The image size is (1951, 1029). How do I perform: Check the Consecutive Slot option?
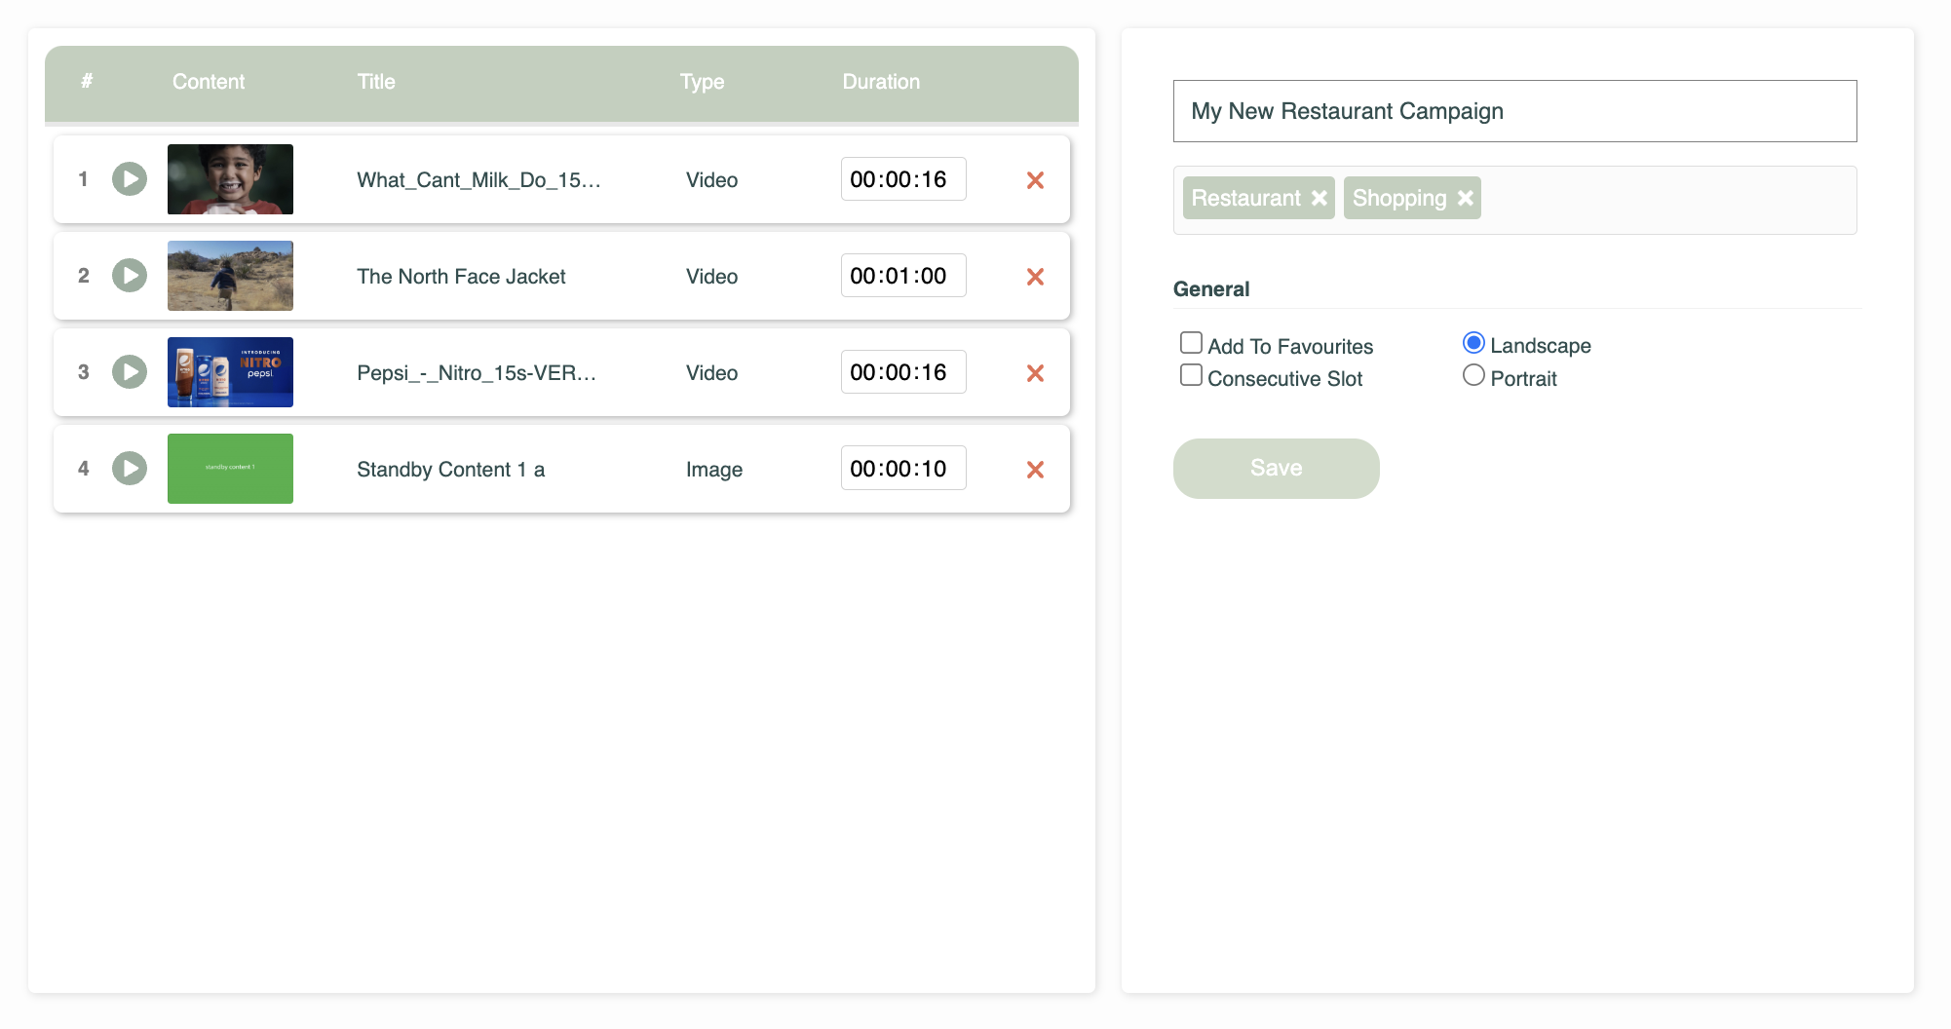pos(1191,375)
